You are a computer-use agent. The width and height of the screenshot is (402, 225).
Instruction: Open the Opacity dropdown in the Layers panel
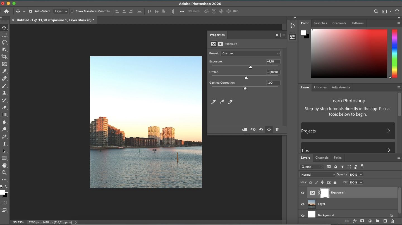pyautogui.click(x=361, y=175)
